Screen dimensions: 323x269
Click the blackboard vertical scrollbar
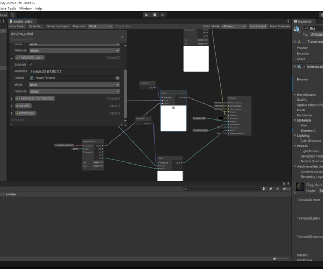(125, 94)
